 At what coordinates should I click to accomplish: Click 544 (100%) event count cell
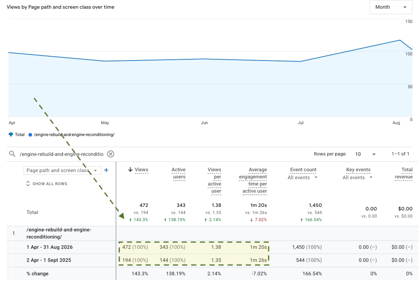pyautogui.click(x=309, y=260)
